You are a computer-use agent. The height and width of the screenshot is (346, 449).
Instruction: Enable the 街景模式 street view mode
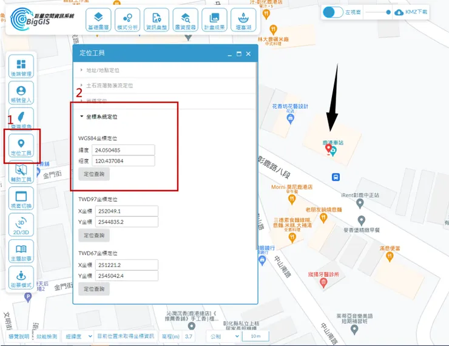[x=21, y=277]
